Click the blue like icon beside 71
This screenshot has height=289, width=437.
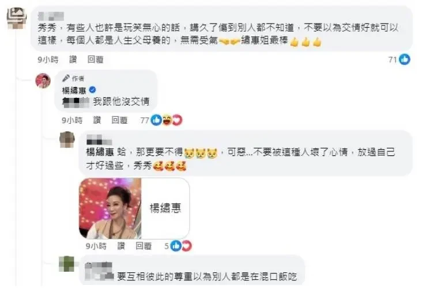(404, 59)
